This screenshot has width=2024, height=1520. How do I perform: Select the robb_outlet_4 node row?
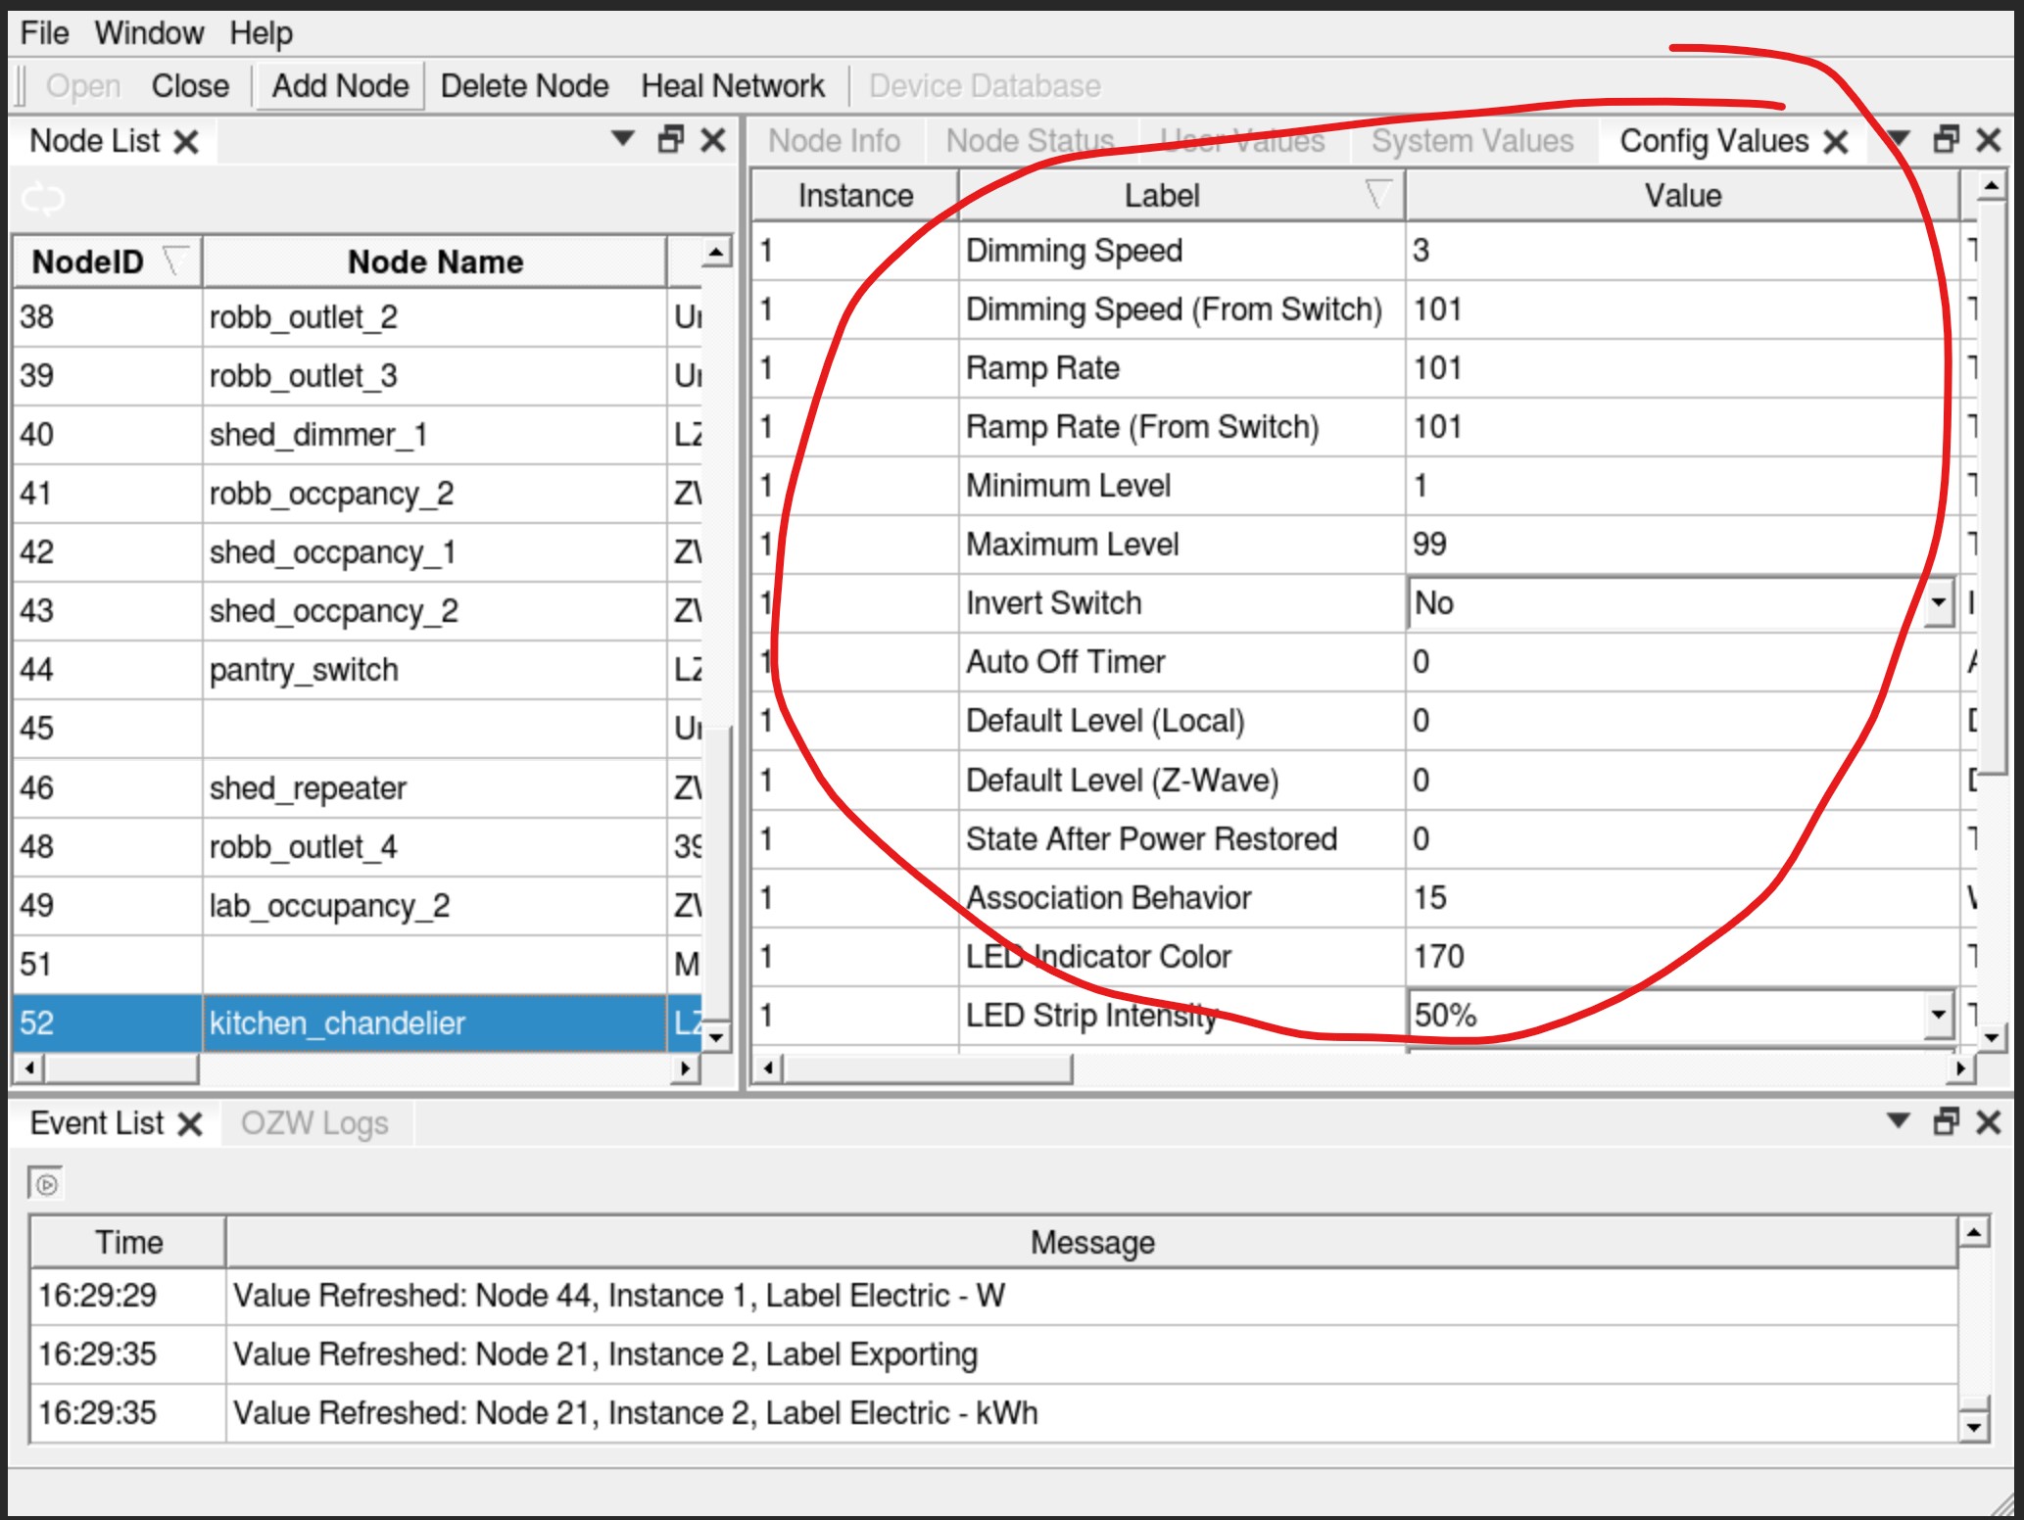point(358,847)
